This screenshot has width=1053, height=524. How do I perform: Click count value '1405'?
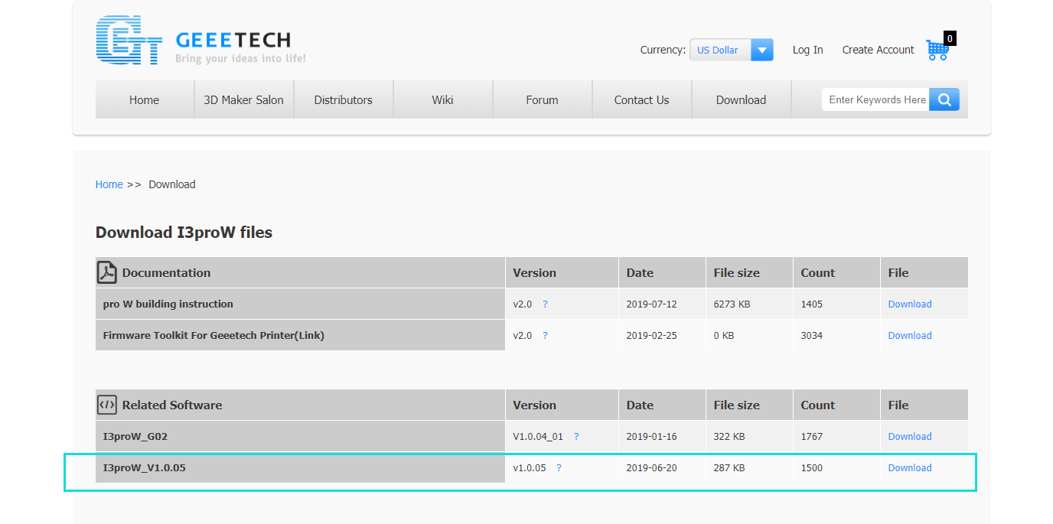click(x=812, y=304)
